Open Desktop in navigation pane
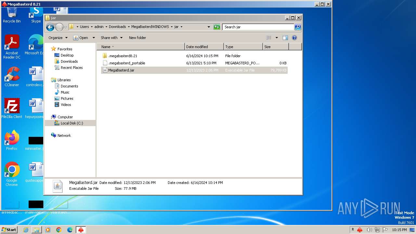The image size is (416, 234). point(67,55)
